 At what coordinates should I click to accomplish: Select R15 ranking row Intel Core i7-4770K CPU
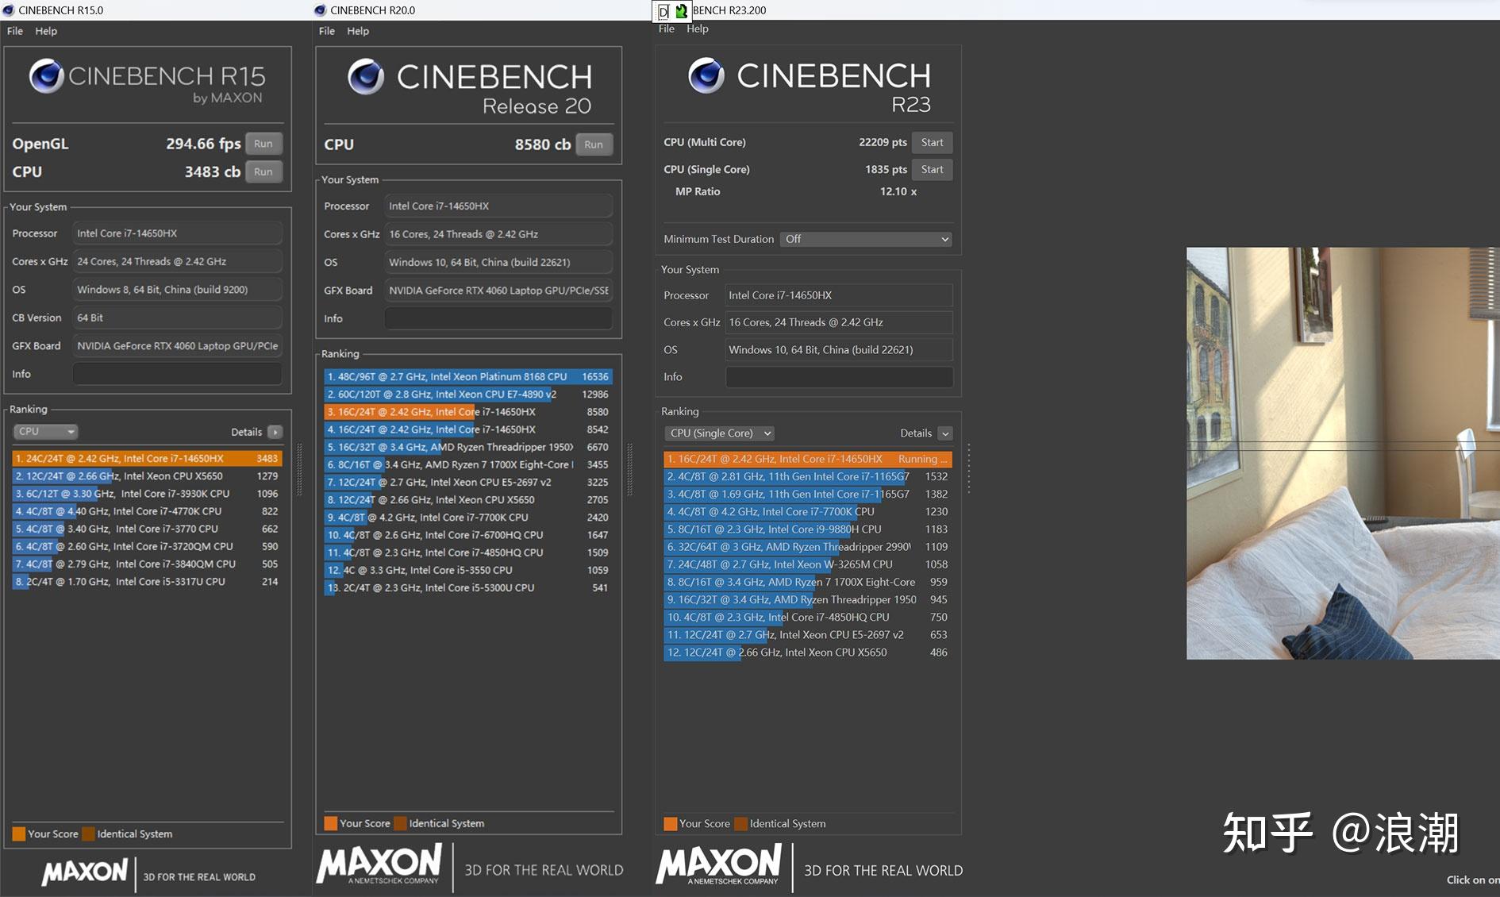(147, 511)
